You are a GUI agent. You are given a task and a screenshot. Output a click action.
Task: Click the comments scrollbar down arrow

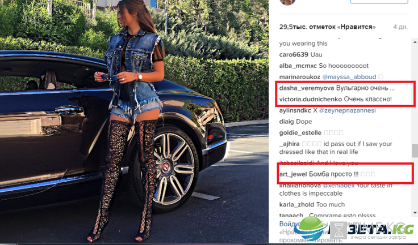[415, 213]
